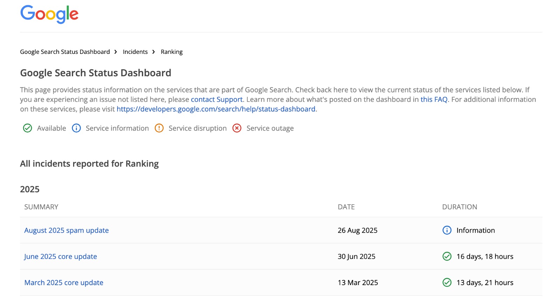Select the Ranking breadcrumb item

click(171, 52)
